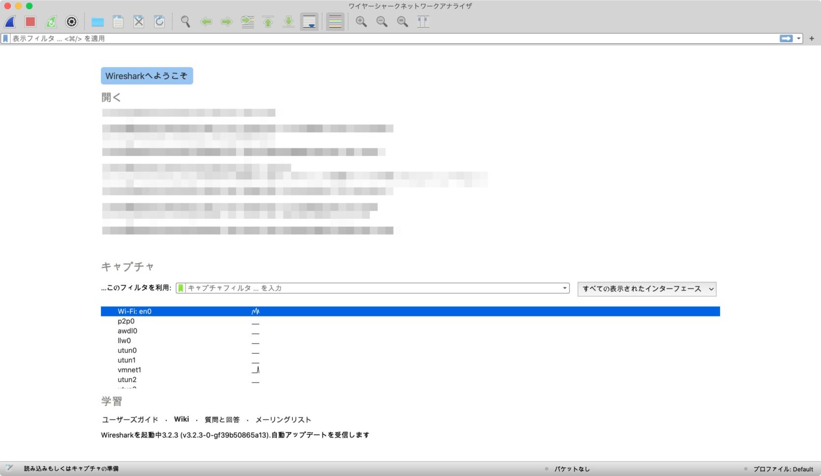Screen dimensions: 821x476
Task: Open the Wiki link
Action: [x=182, y=419]
